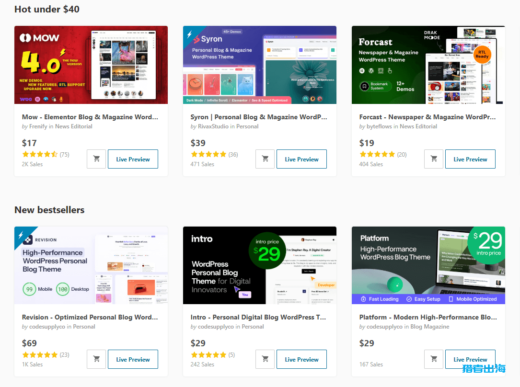Viewport: 520px width, 387px height.
Task: Open Live Preview for Syron theme
Action: [301, 159]
